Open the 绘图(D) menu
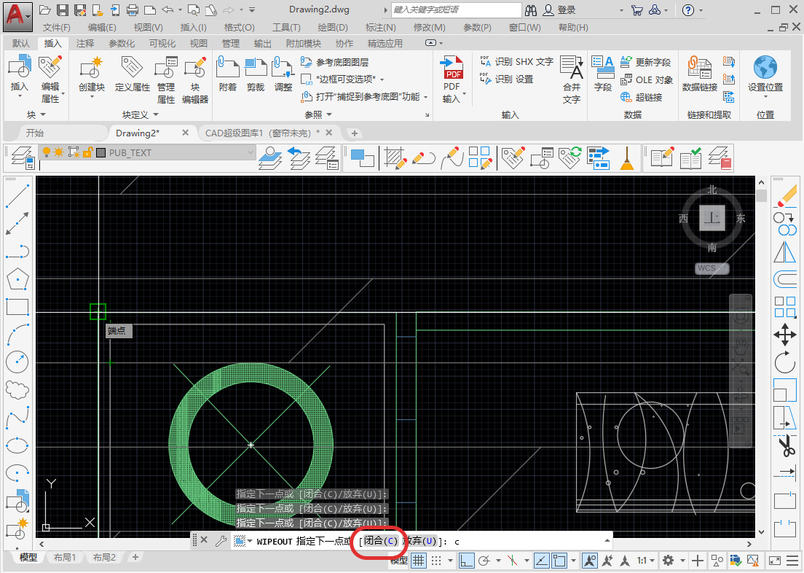The image size is (804, 573). (333, 28)
